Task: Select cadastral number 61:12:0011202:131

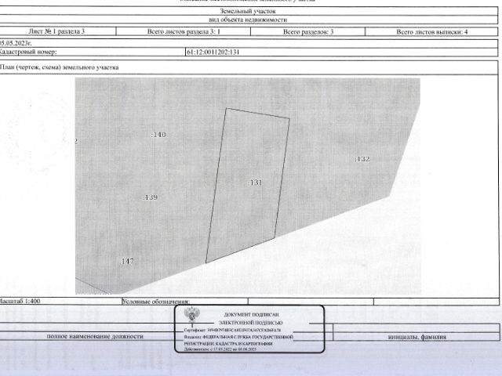Action: tap(213, 52)
